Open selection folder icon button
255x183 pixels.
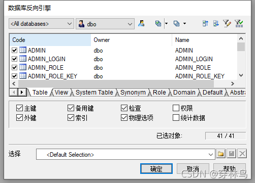point(220,154)
